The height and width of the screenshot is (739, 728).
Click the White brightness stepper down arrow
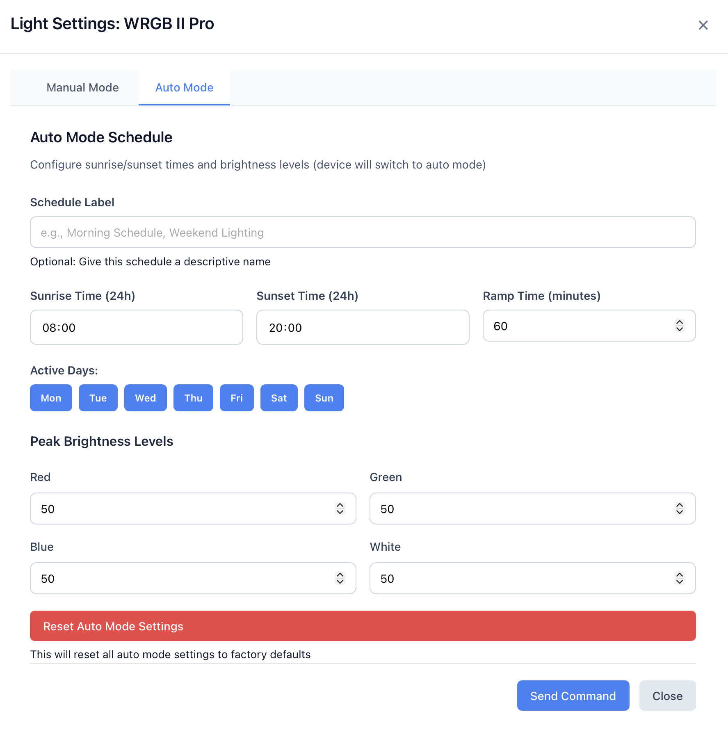[680, 582]
